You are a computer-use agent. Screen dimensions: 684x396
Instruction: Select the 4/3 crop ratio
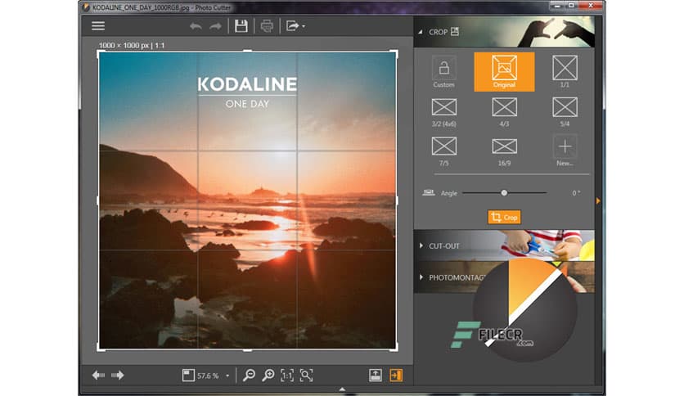(x=504, y=113)
